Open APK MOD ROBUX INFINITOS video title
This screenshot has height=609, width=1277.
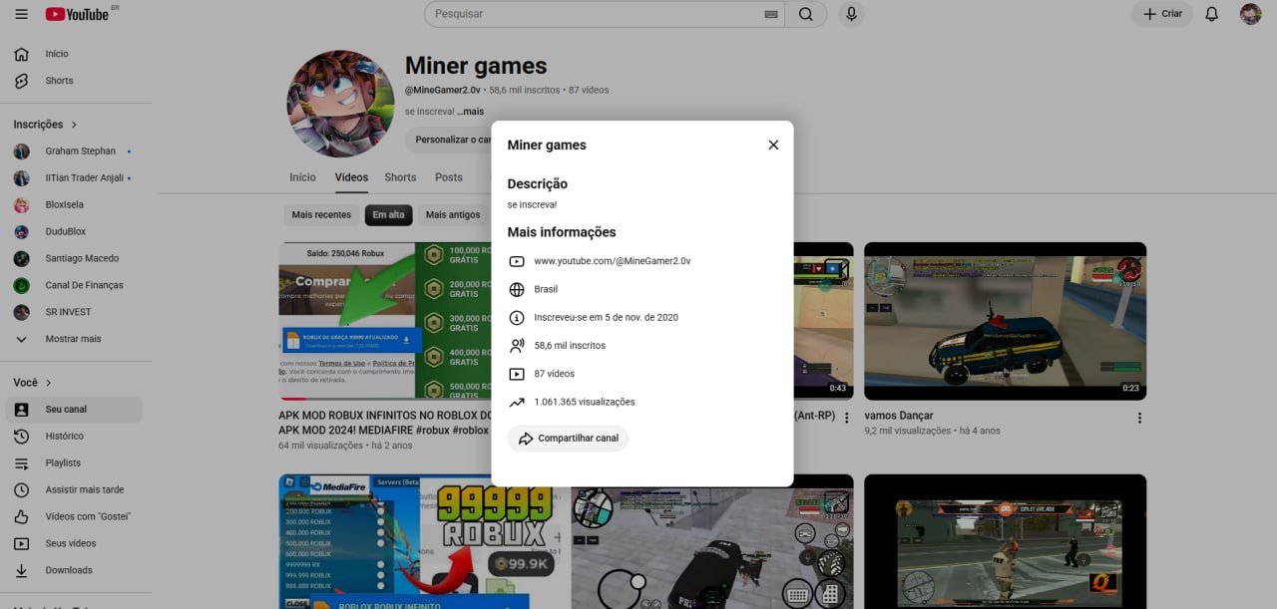(x=385, y=423)
